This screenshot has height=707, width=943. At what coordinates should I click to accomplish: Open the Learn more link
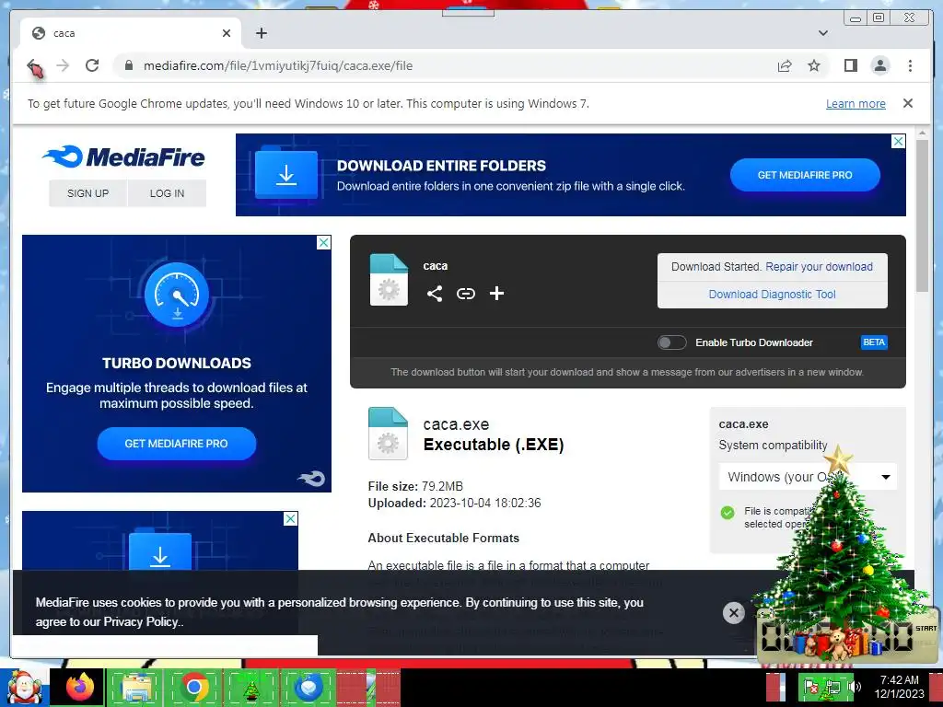tap(856, 103)
